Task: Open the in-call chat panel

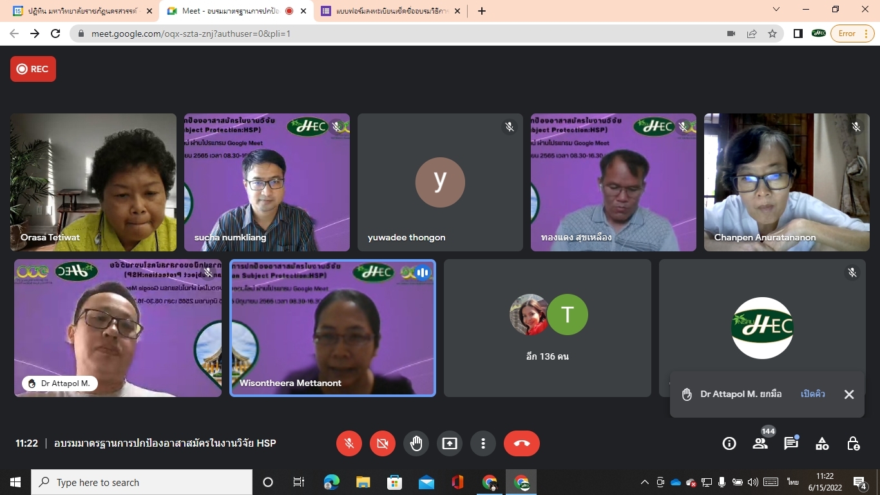Action: 791,443
